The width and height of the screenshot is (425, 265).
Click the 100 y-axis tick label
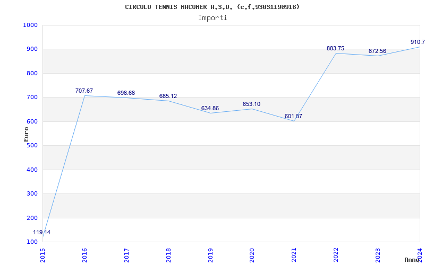click(x=32, y=242)
